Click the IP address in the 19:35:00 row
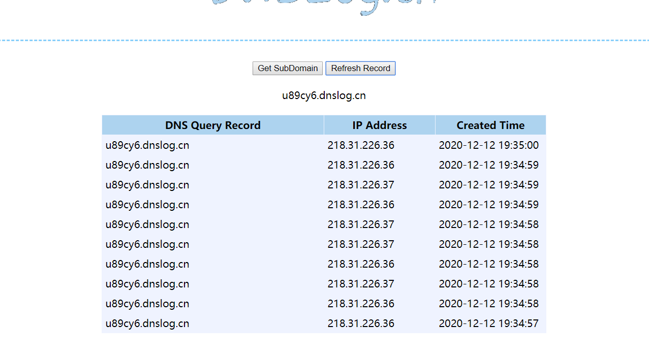 click(361, 145)
